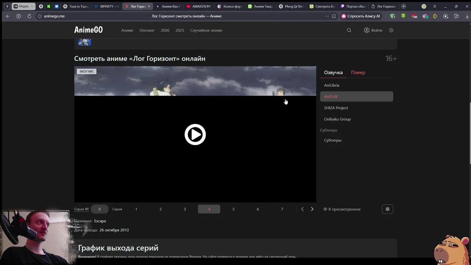471x265 pixels.
Task: Open the Аниме menu item
Action: [127, 30]
